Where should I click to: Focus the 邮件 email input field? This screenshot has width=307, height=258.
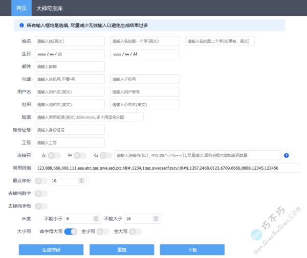(69, 66)
